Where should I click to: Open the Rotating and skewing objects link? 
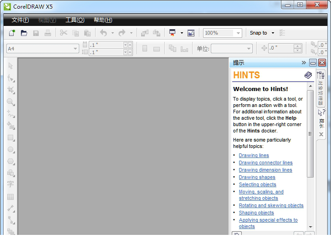click(x=271, y=205)
